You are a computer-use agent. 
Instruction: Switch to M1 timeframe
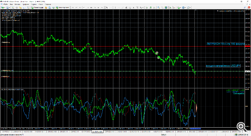73,7
